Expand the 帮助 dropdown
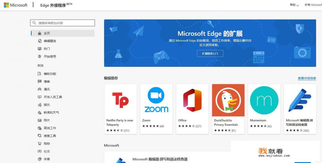The height and width of the screenshot is (163, 322). pyautogui.click(x=294, y=5)
